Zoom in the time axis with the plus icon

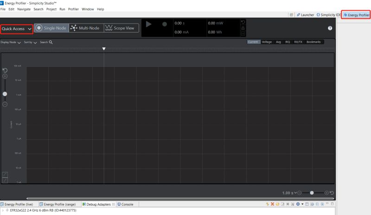click(326, 193)
